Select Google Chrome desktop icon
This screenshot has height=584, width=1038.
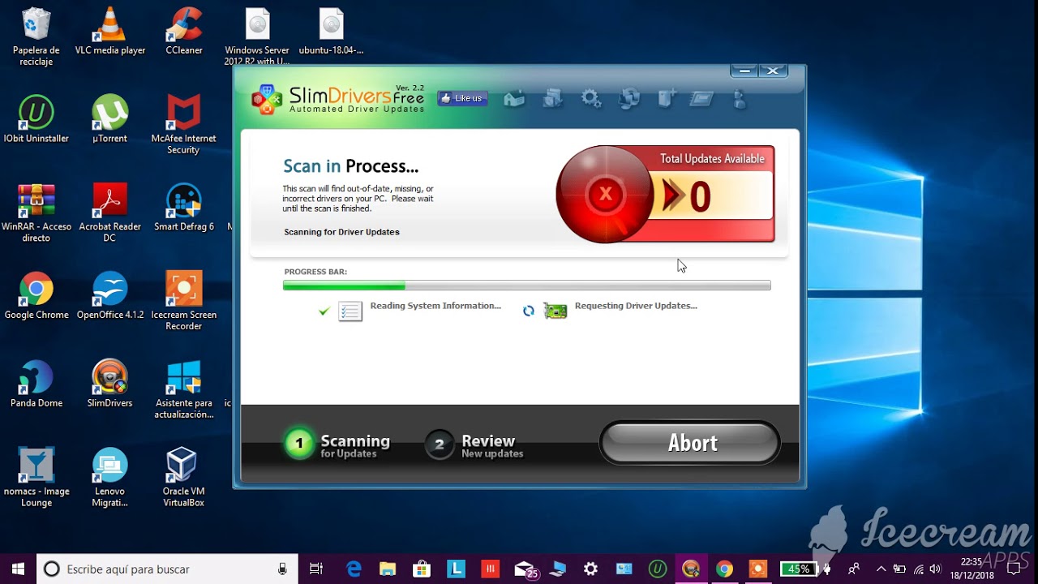pyautogui.click(x=36, y=296)
